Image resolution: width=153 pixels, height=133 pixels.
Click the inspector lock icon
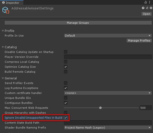pos(145,2)
